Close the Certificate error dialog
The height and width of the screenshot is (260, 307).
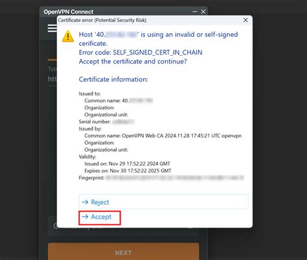245,20
